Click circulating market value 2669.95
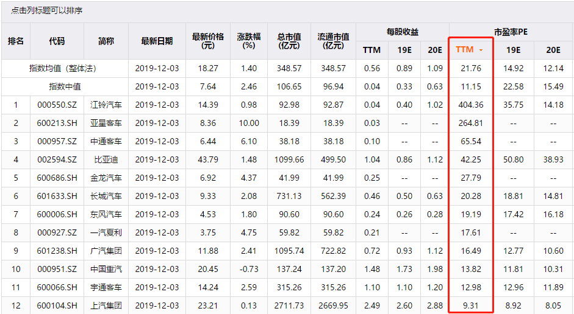The height and width of the screenshot is (314, 574). tap(333, 305)
